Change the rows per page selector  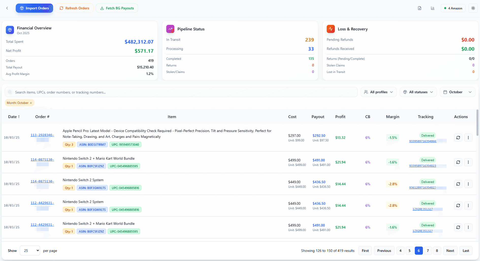click(x=30, y=251)
